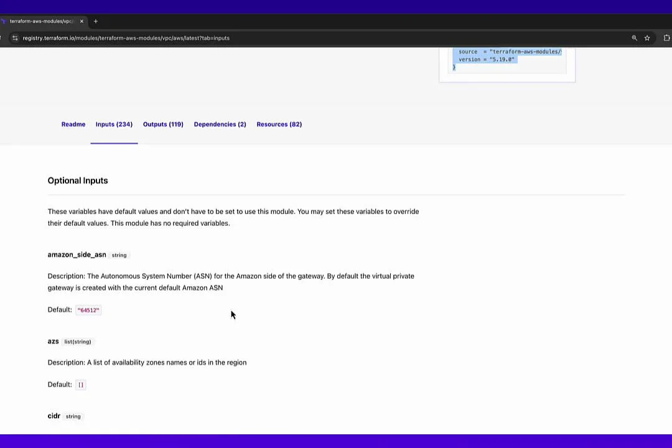The image size is (672, 448).
Task: Click the cidr variable name
Action: (54, 416)
